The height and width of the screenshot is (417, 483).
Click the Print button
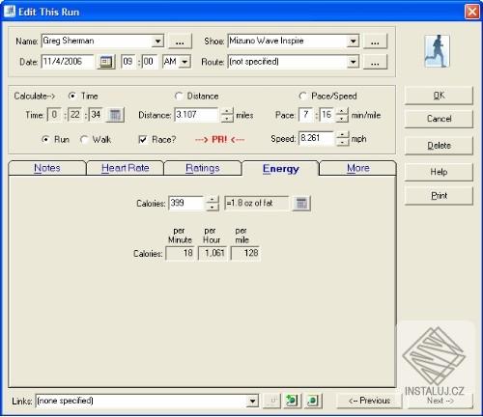(439, 196)
